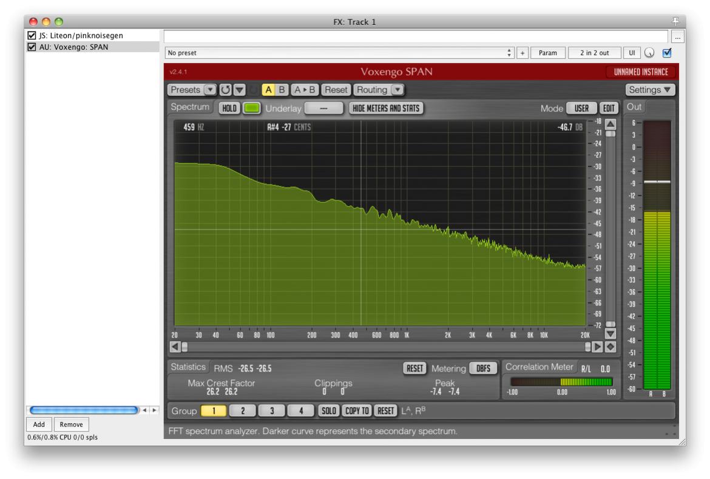Viewport: 710px width, 479px height.
Task: Click the EDIT mode button
Action: [609, 108]
